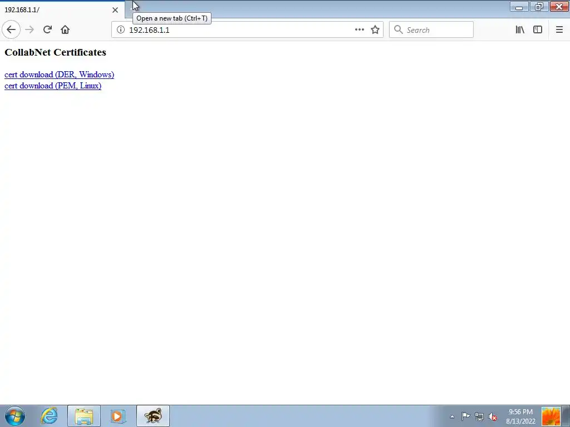Click the muted volume tray icon
570x427 pixels.
[x=493, y=416]
